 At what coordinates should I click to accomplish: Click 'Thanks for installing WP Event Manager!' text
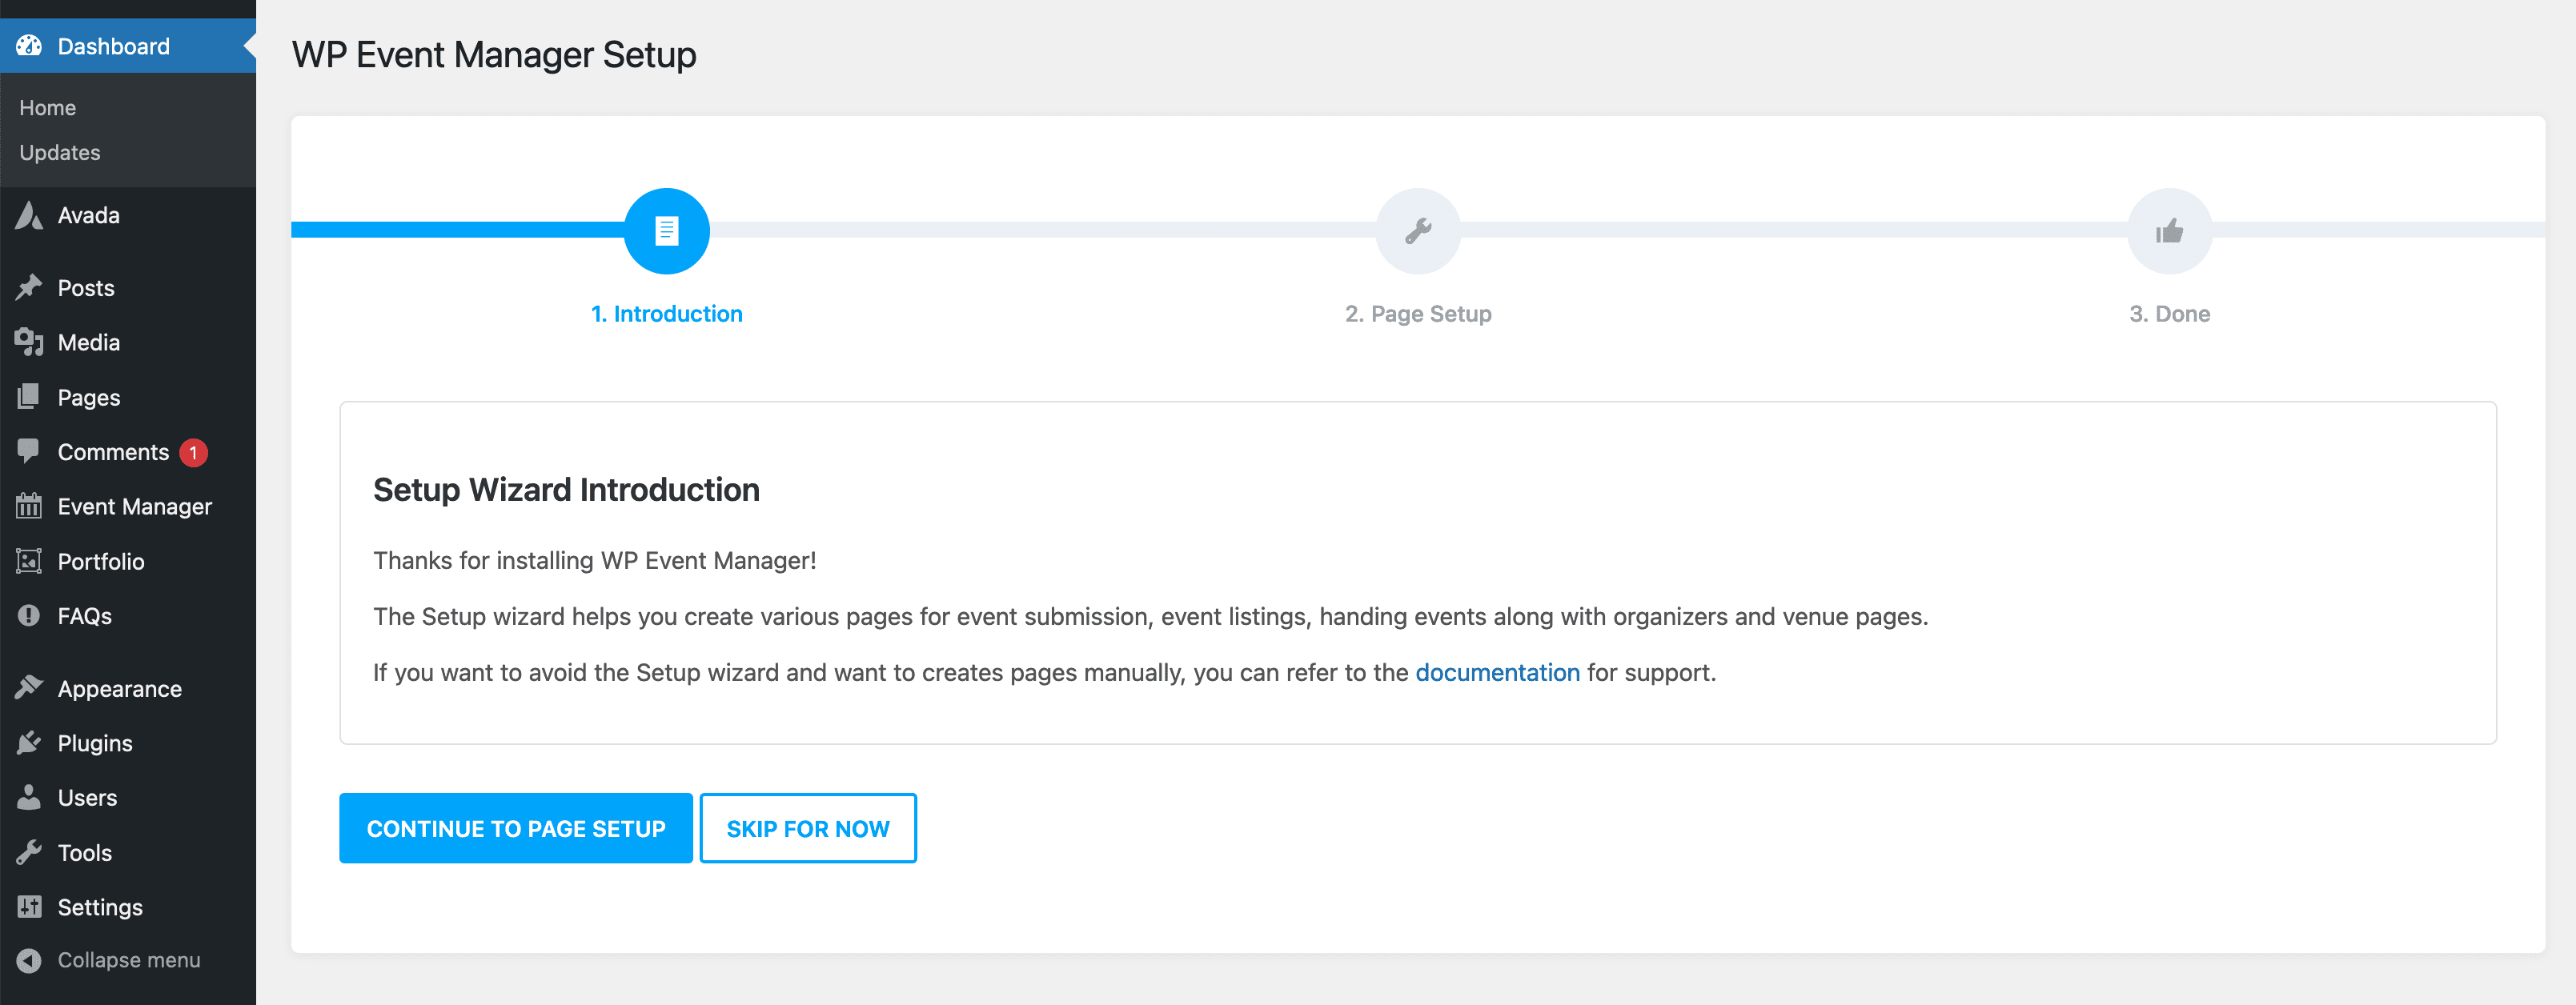(595, 560)
